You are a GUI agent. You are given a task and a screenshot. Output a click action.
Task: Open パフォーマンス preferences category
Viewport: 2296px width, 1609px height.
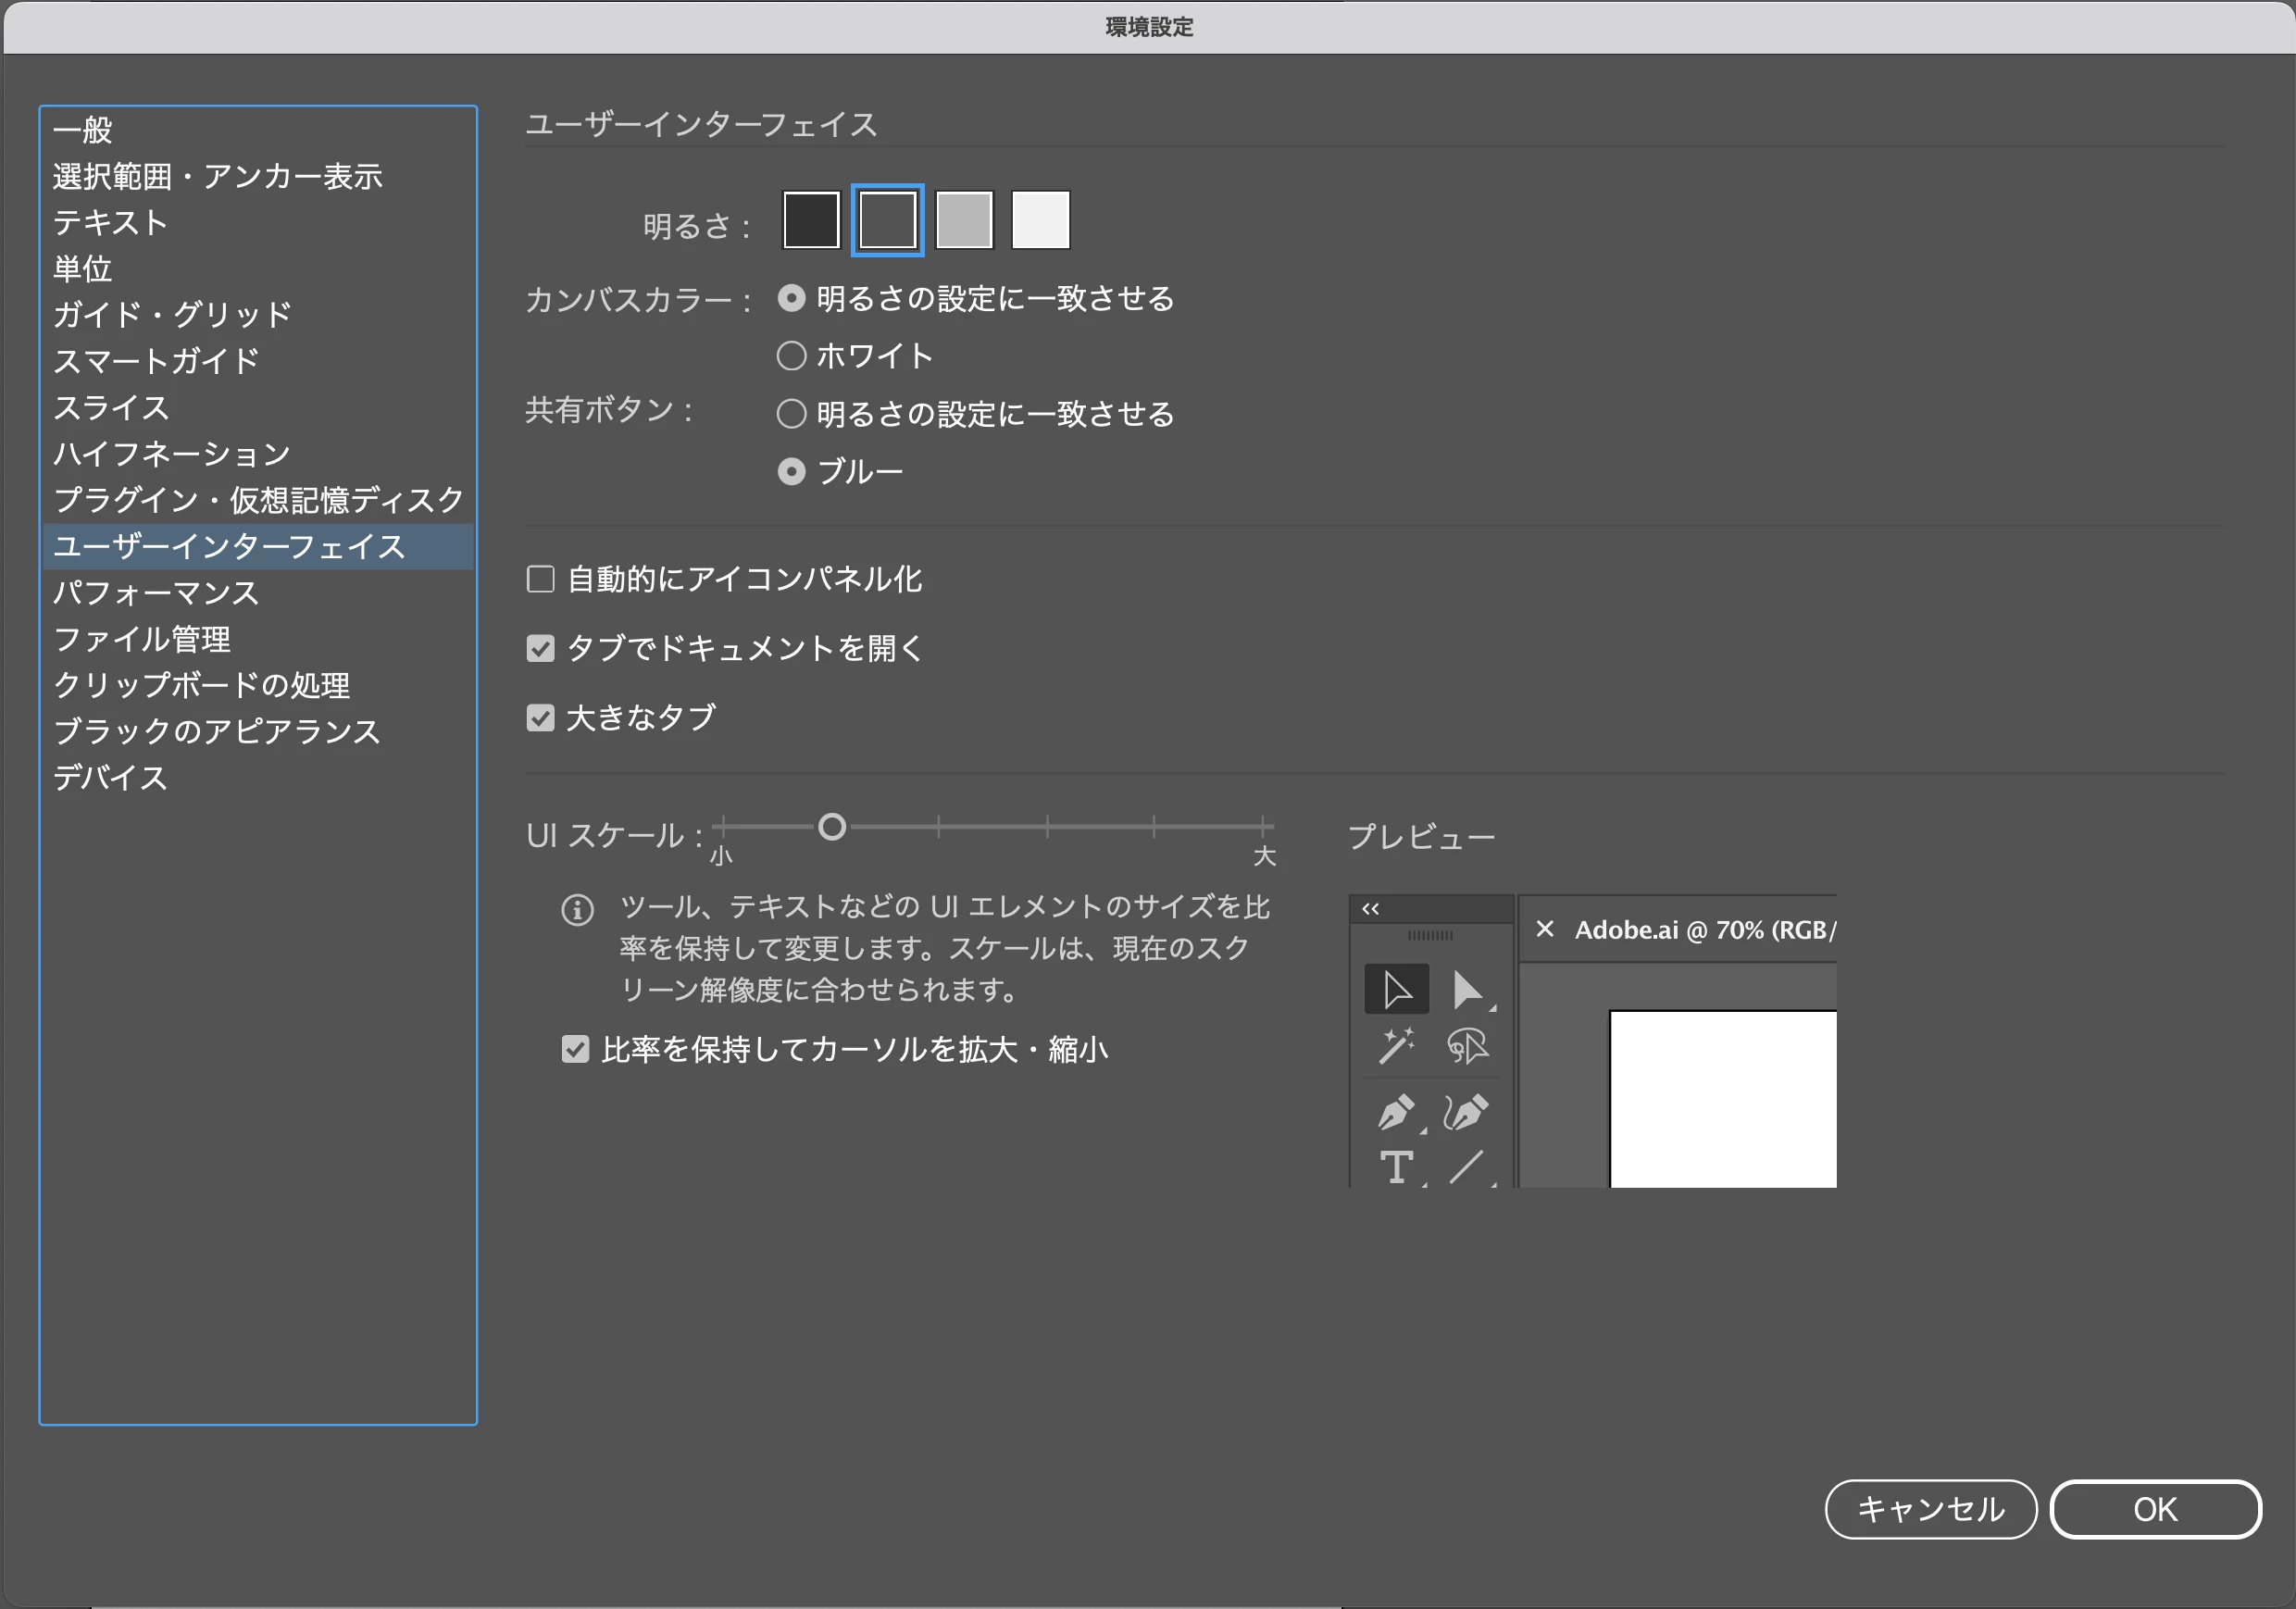(x=156, y=593)
